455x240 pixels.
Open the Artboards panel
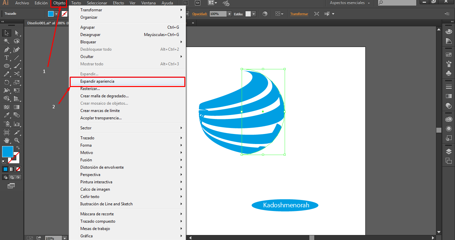[449, 161]
